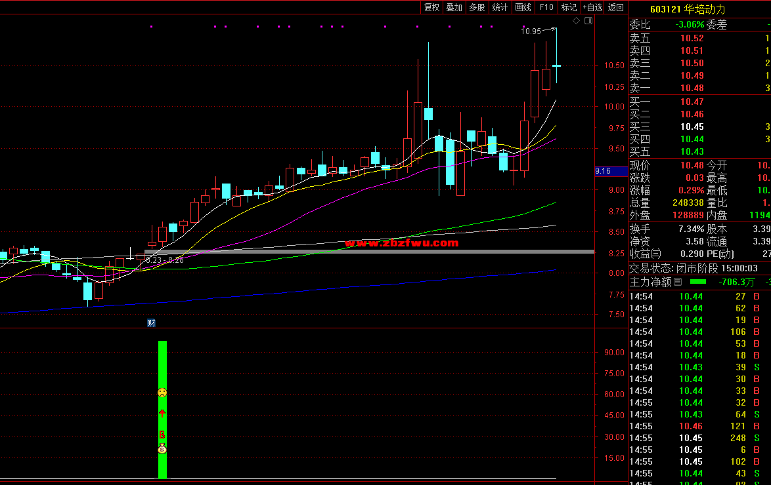Click the 换手 value 7.34%
This screenshot has width=771, height=485.
(691, 229)
